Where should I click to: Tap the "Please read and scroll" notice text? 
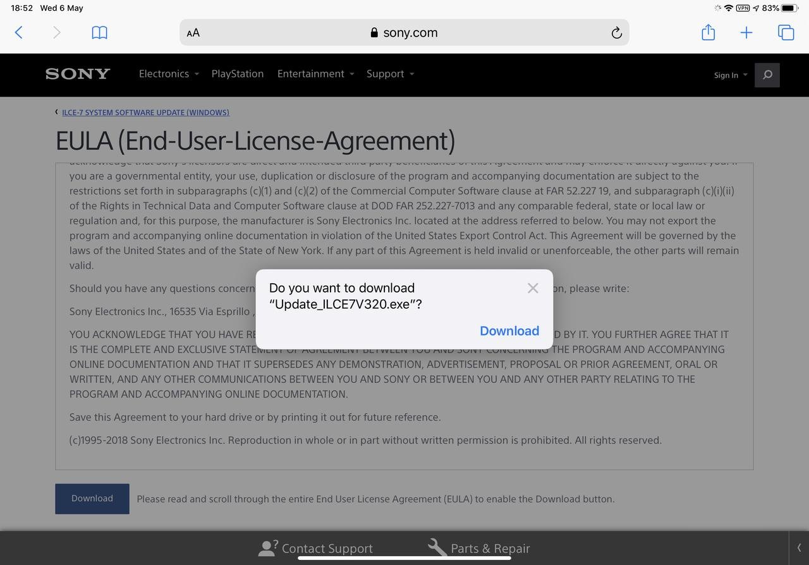pyautogui.click(x=375, y=499)
